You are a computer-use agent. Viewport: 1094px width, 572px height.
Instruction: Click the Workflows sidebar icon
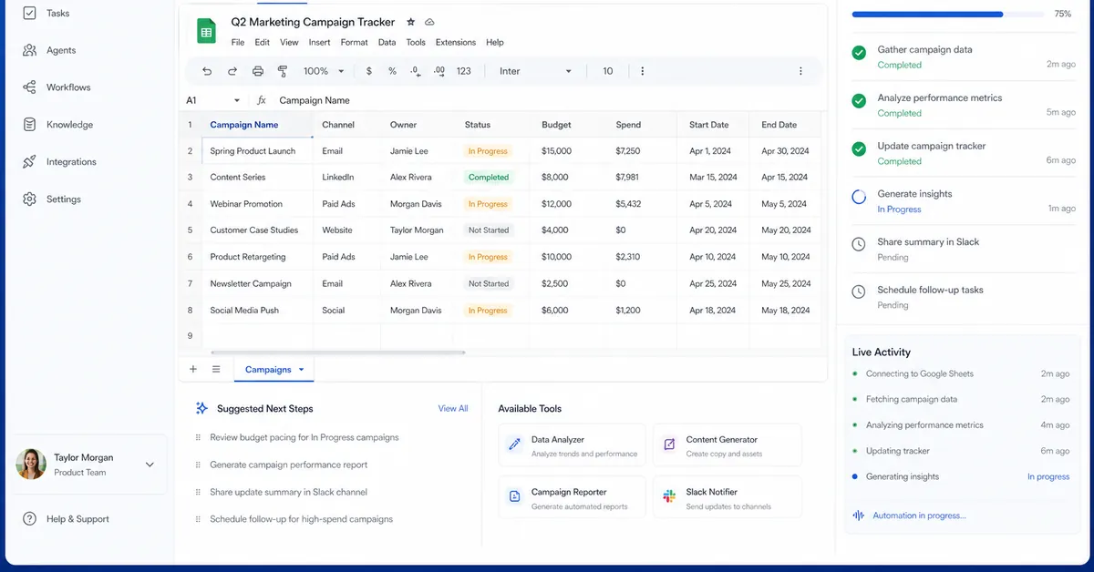pos(30,87)
